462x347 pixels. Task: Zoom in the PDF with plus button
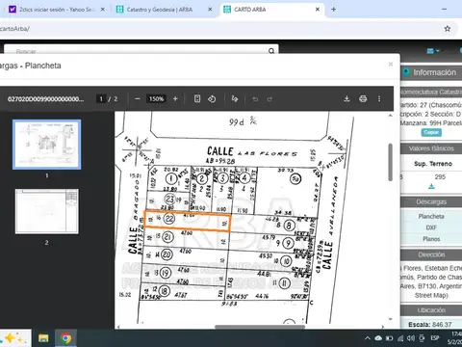(x=175, y=99)
